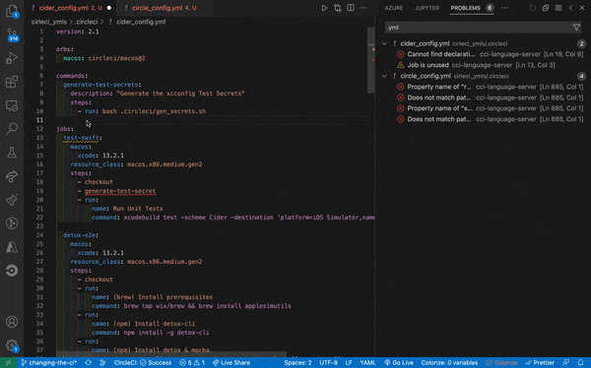
Task: Open LF end-of-line selector
Action: click(x=349, y=363)
